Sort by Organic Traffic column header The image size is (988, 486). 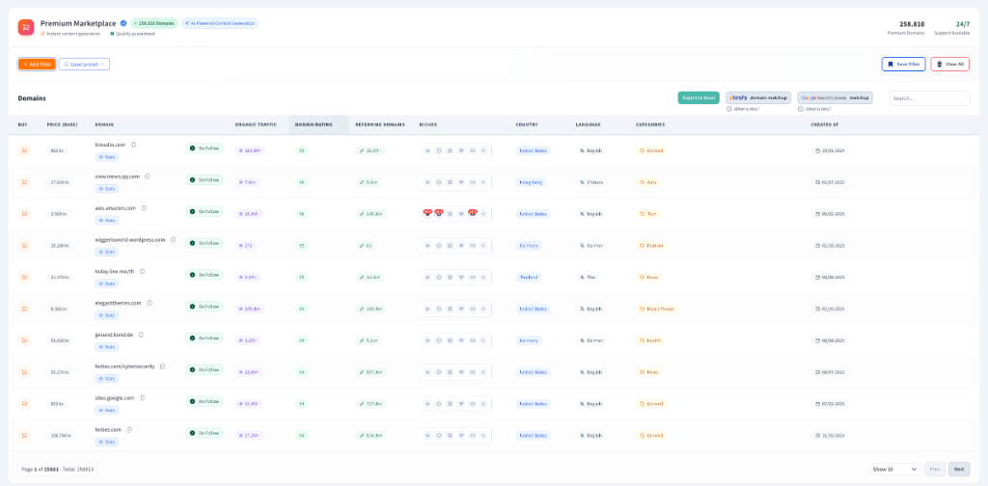(x=256, y=124)
